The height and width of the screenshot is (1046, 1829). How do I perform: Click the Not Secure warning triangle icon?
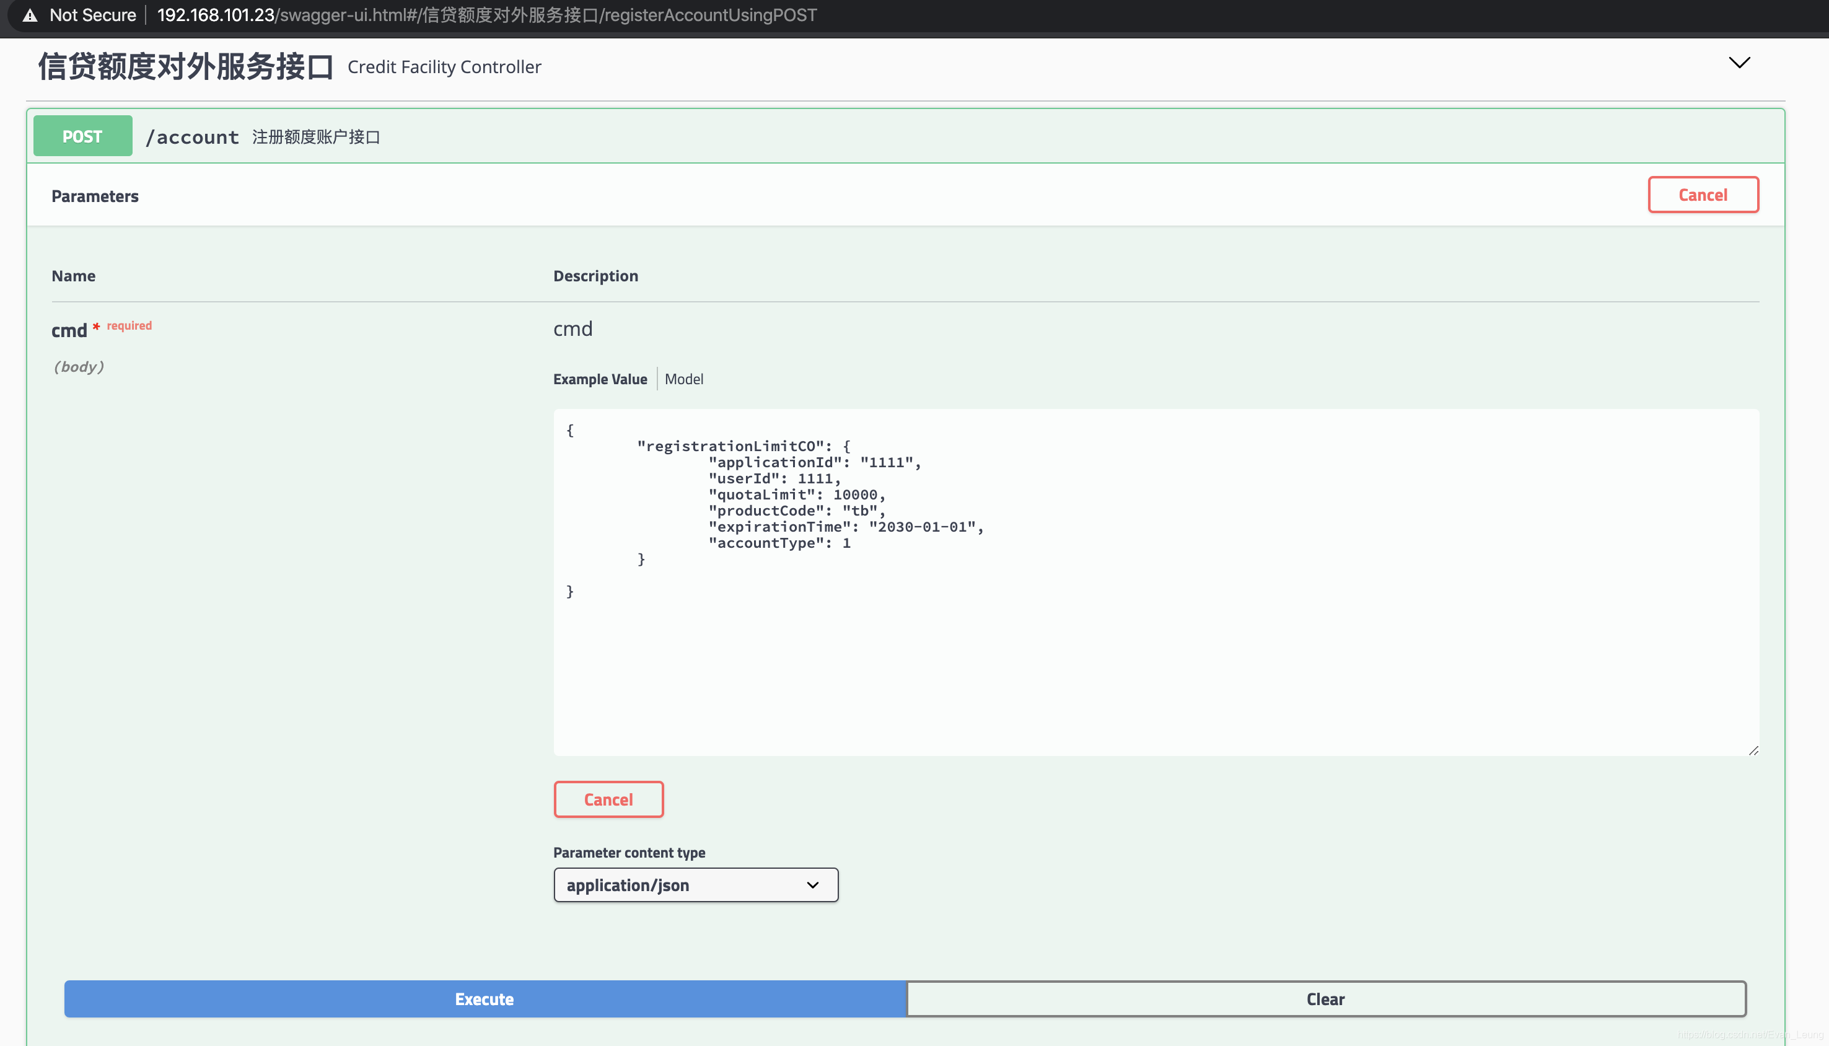point(30,15)
